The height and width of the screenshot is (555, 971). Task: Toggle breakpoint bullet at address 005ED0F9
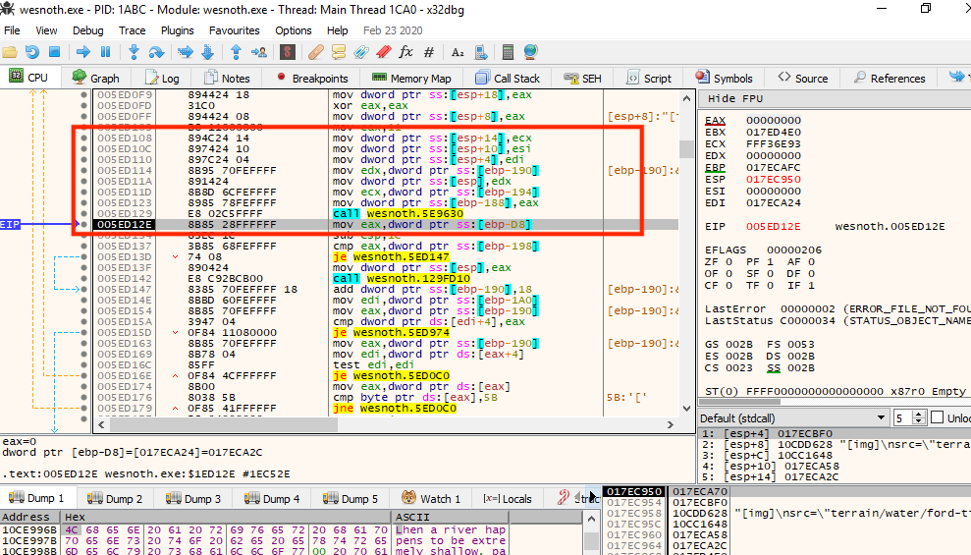pos(83,95)
